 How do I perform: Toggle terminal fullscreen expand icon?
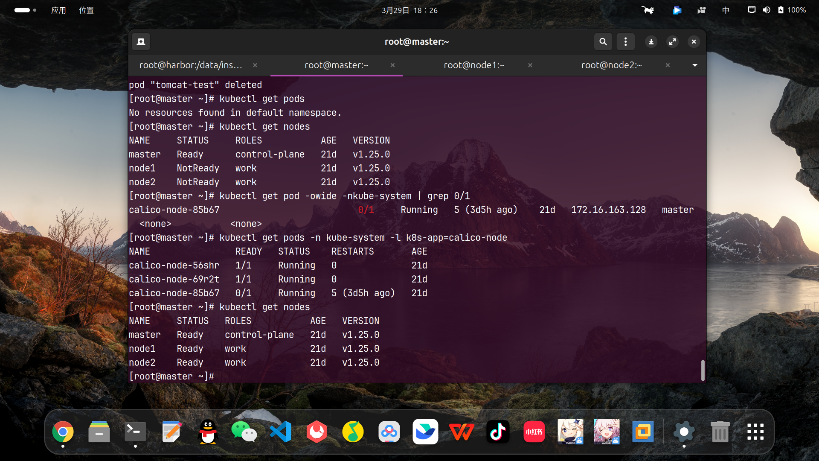[672, 41]
